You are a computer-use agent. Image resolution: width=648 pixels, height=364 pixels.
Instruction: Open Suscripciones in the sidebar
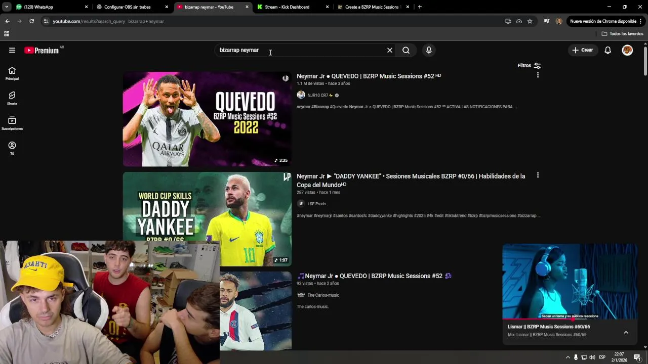click(x=12, y=123)
